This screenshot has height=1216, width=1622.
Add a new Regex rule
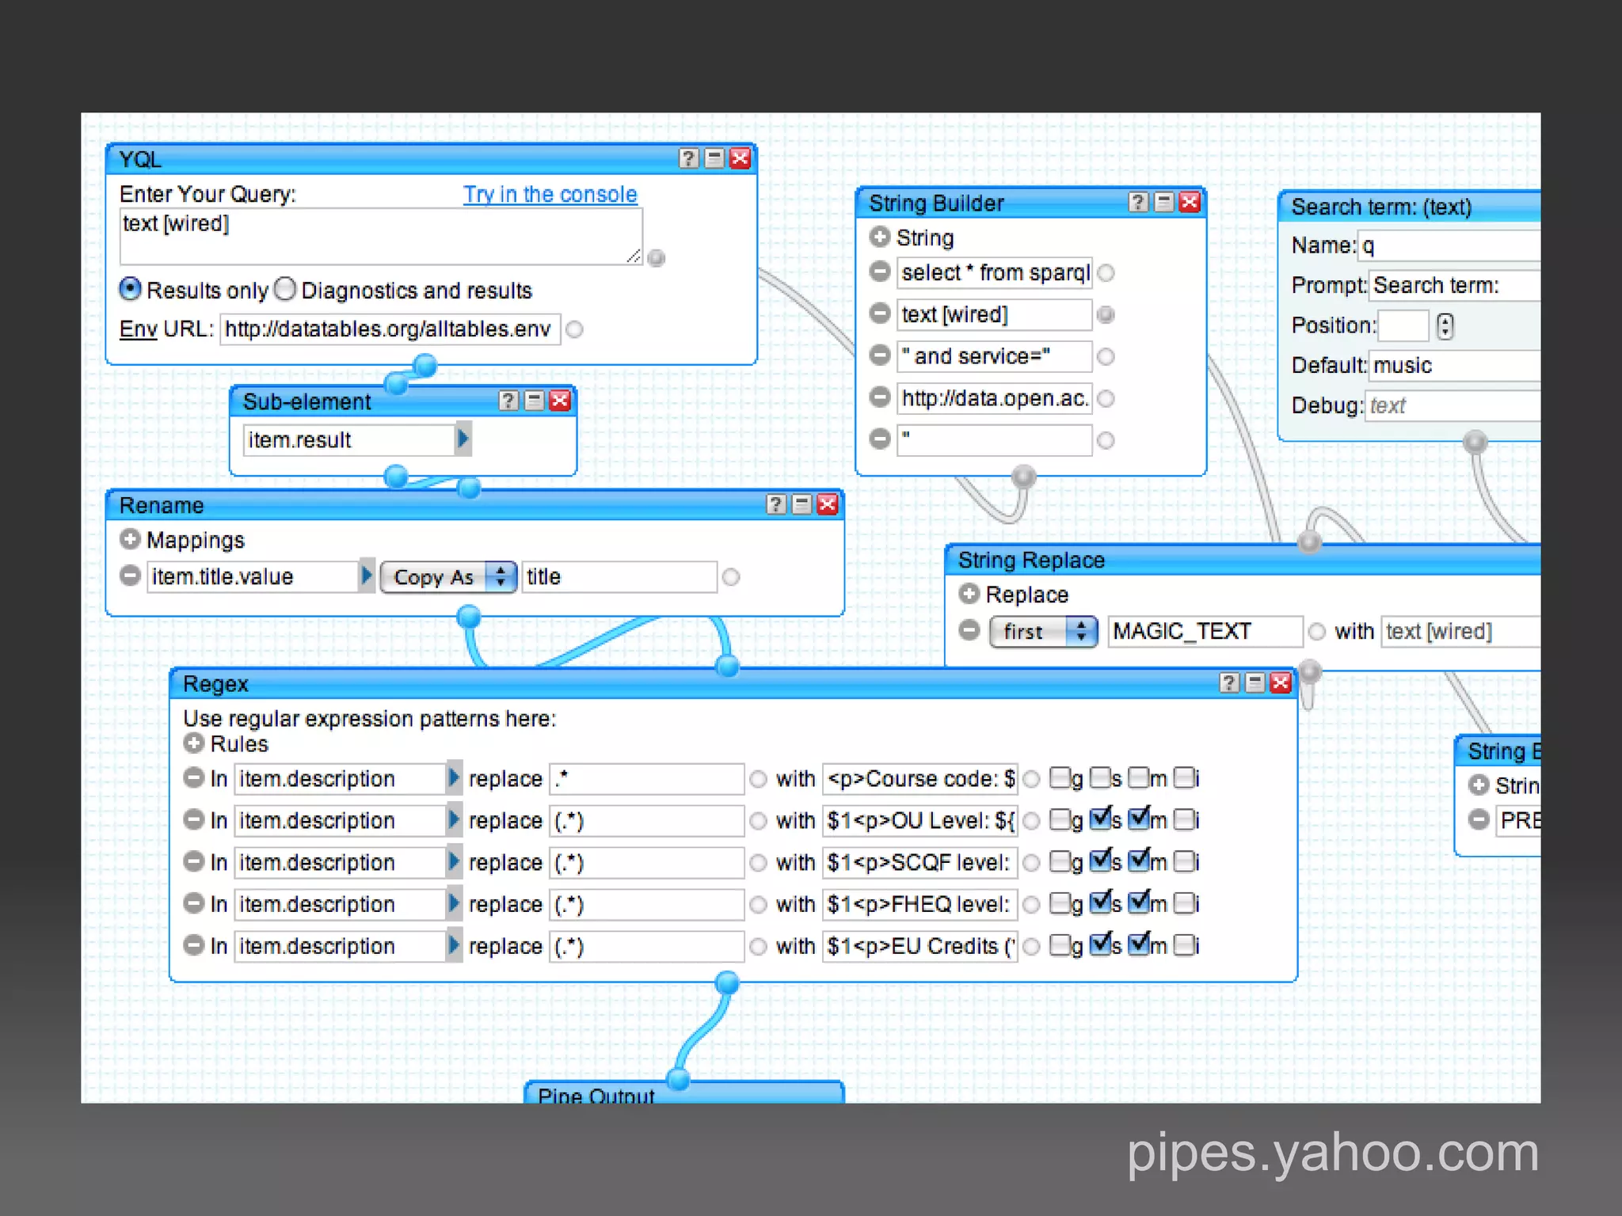tap(194, 743)
